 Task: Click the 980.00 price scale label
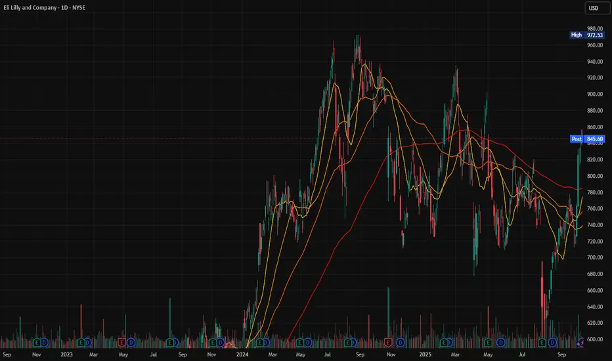click(x=595, y=28)
